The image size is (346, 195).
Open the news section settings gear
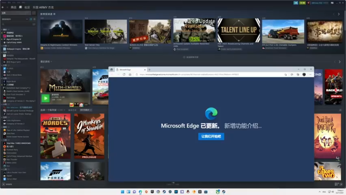(54, 14)
